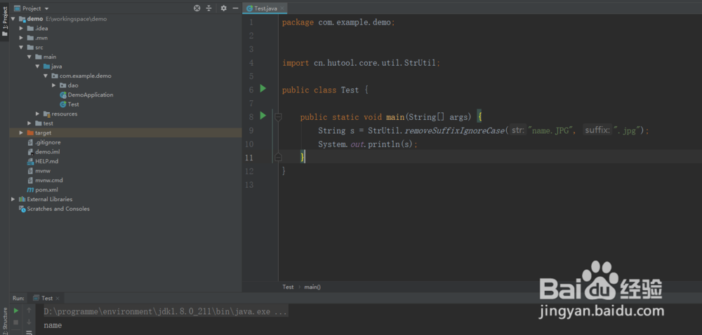This screenshot has width=702, height=335.
Task: Click the run gutter arrow beside class Test
Action: coord(263,89)
